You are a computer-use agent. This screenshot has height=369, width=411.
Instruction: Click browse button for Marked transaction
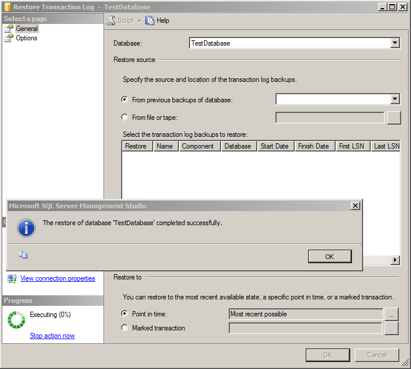tap(392, 328)
